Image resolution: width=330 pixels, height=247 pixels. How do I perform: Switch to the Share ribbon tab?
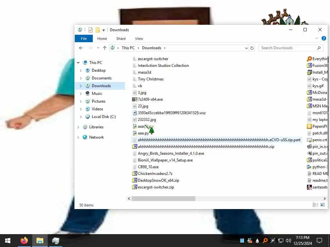coord(121,39)
